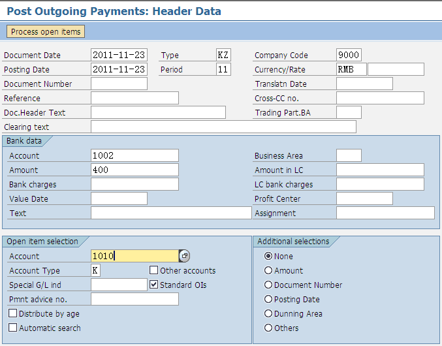
Task: Focus the Business Area input field
Action: pyautogui.click(x=349, y=155)
